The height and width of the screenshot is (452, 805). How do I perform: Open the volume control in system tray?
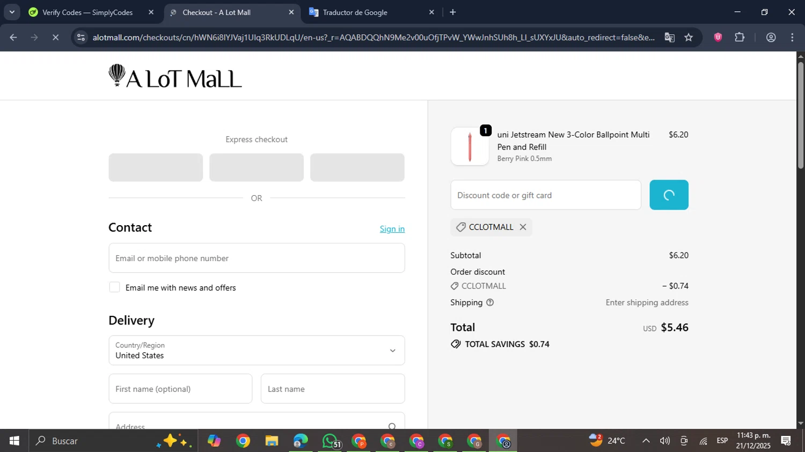click(665, 441)
